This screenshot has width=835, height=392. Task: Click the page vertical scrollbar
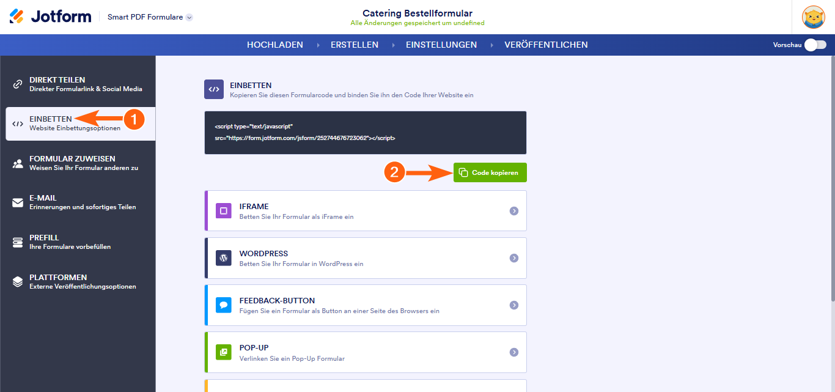tap(832, 183)
